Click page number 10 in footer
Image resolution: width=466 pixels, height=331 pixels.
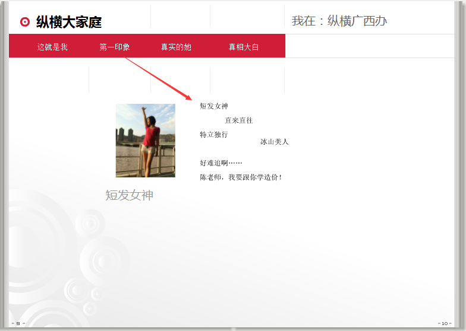(x=445, y=323)
